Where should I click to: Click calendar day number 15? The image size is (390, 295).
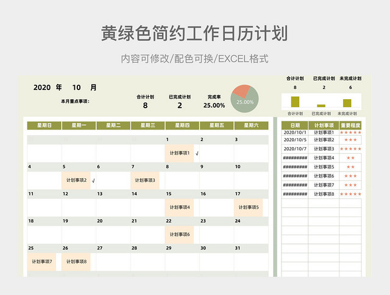[x=169, y=194]
